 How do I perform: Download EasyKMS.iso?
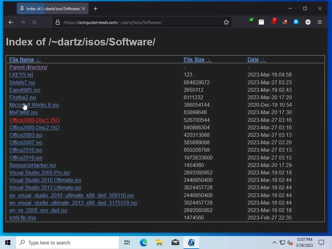(25, 90)
